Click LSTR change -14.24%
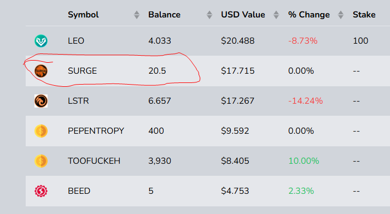This screenshot has width=390, height=214. click(306, 101)
